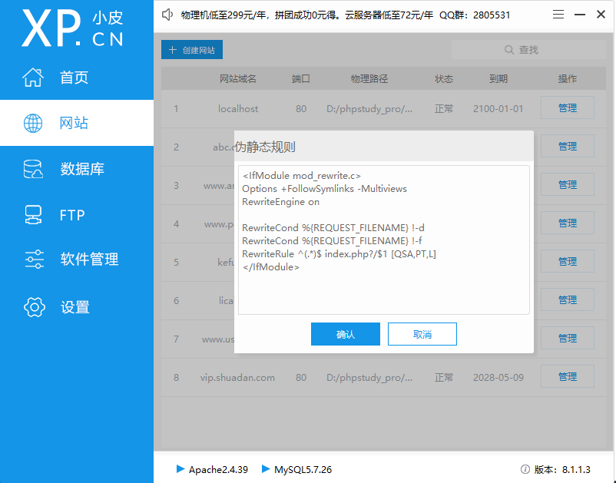Open 管理 dropdown in row 7
Screen dimensions: 616x483
point(568,338)
